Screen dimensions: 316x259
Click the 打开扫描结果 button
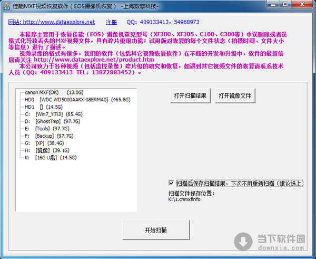pyautogui.click(x=190, y=95)
